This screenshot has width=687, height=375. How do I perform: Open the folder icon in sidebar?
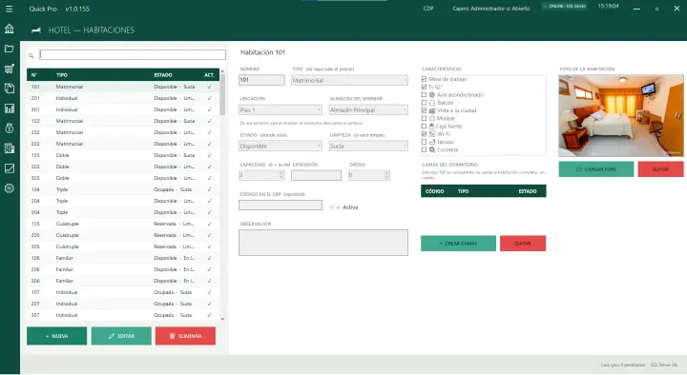click(10, 49)
